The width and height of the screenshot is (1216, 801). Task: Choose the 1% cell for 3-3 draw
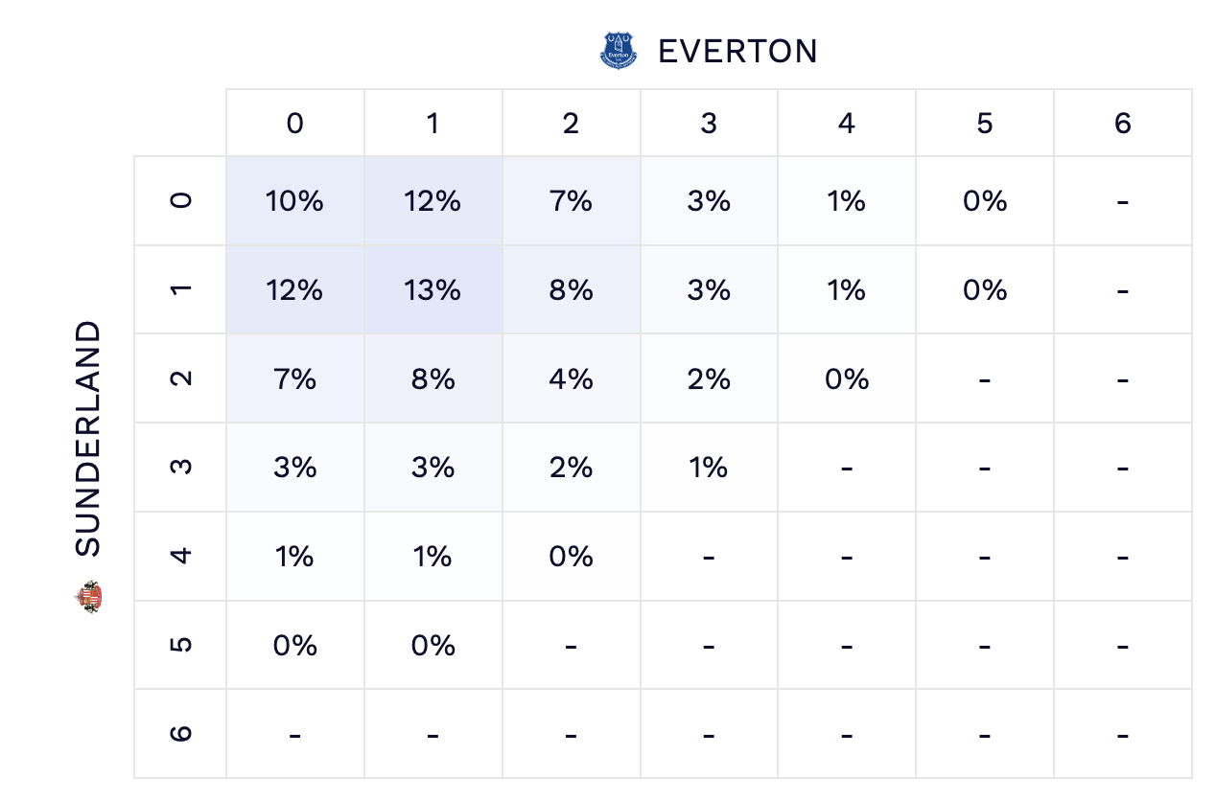click(x=709, y=468)
